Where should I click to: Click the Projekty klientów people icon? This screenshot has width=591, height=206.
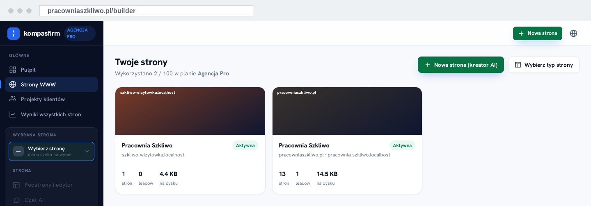point(13,99)
